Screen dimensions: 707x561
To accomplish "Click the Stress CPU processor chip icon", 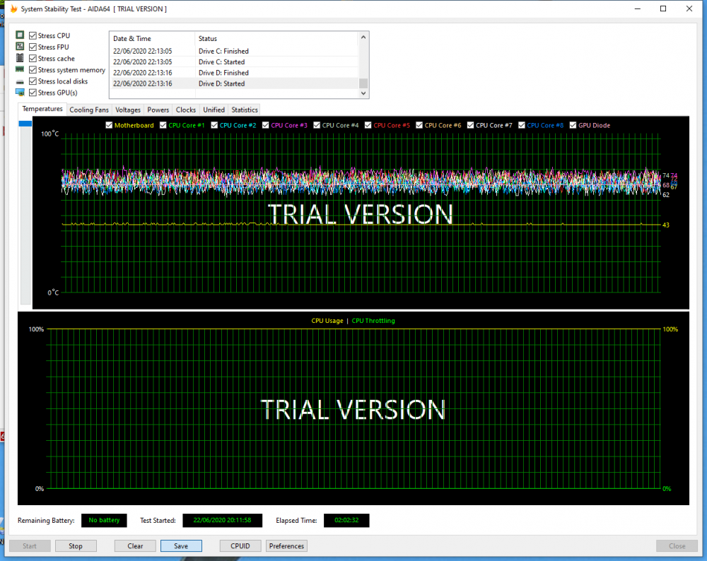I will click(19, 35).
